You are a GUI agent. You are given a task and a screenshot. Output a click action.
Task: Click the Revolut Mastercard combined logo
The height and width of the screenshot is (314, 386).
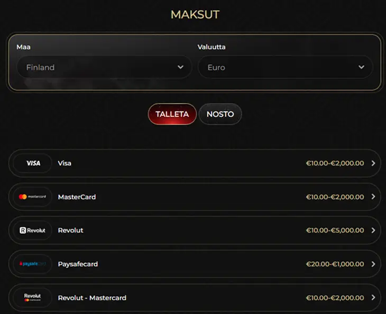click(x=33, y=298)
